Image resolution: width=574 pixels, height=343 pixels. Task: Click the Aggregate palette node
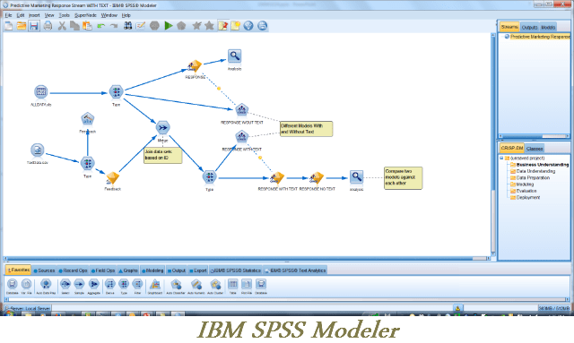[93, 287]
